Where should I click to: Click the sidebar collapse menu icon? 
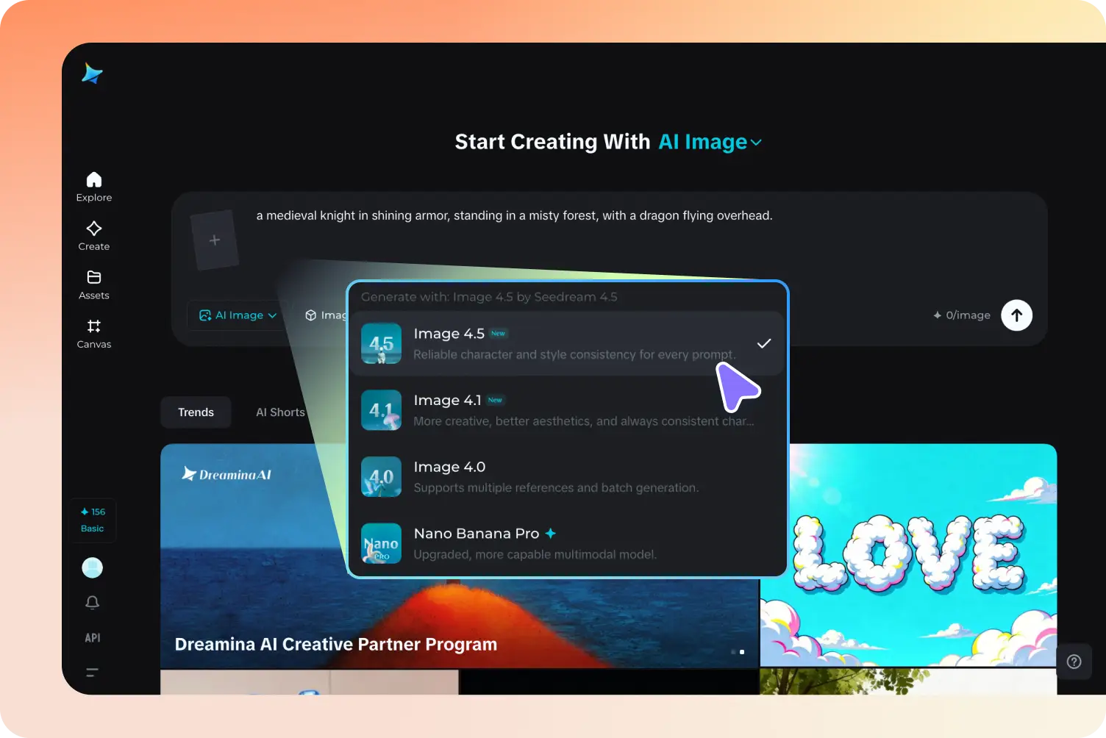tap(92, 672)
